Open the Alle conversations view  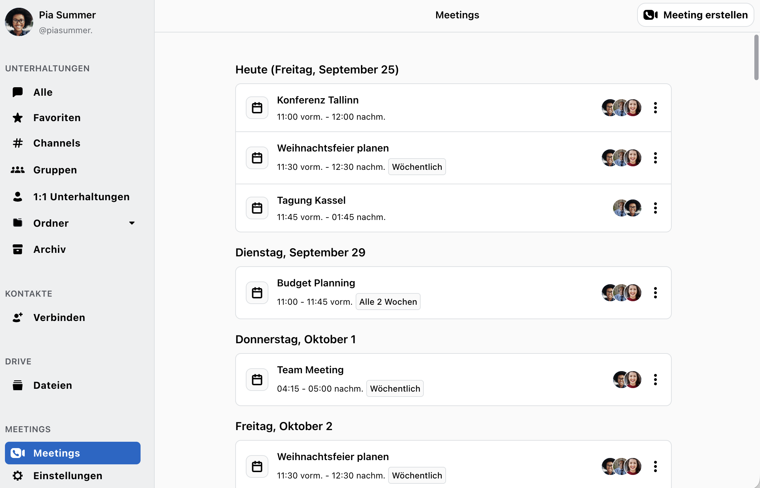[43, 92]
